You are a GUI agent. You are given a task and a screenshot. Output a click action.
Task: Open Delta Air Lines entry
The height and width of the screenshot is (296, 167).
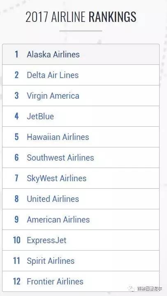(81, 75)
